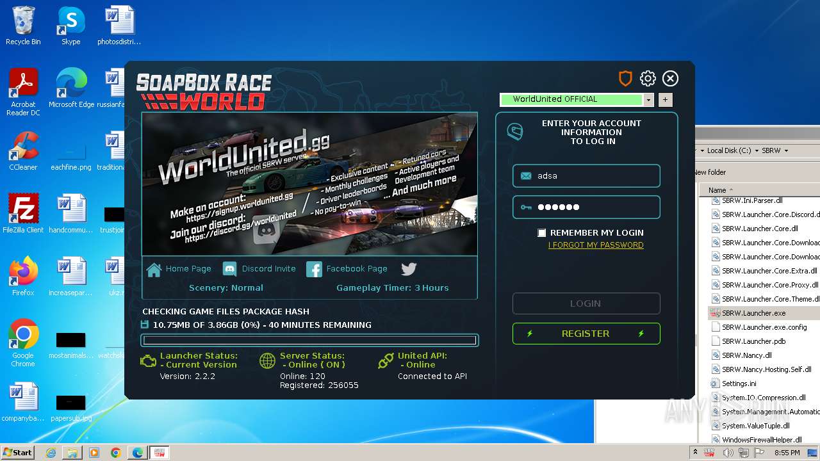
Task: Add a server with the plus button
Action: point(665,100)
